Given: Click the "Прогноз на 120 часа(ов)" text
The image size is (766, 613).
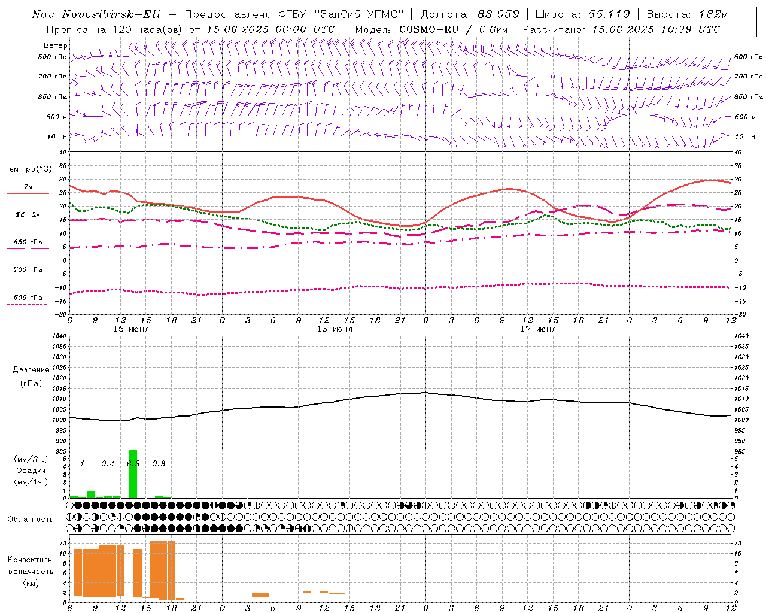Looking at the screenshot, I should pos(115,29).
